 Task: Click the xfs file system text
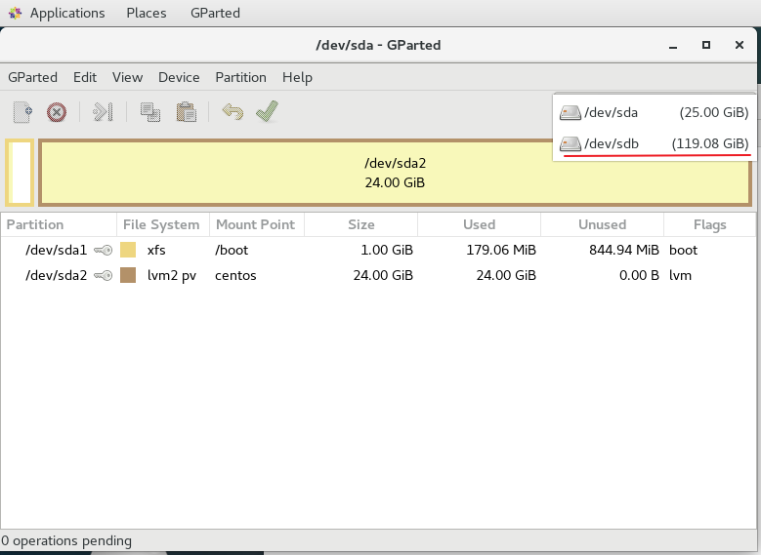(156, 250)
